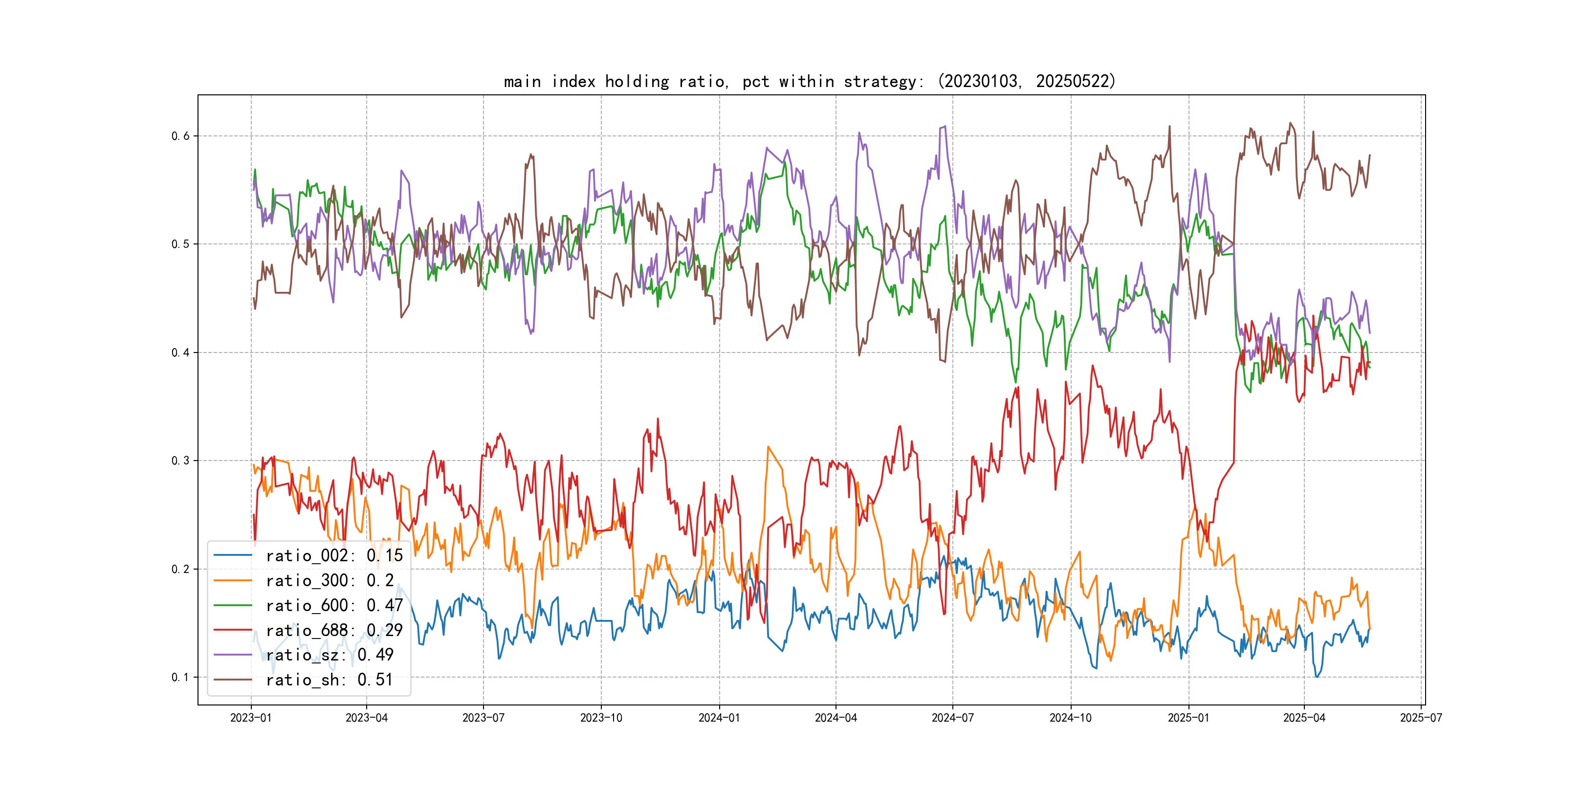Screen dimensions: 1584x792
Task: Click the 'ratio_600: 0.47' legend label
Action: tap(334, 605)
